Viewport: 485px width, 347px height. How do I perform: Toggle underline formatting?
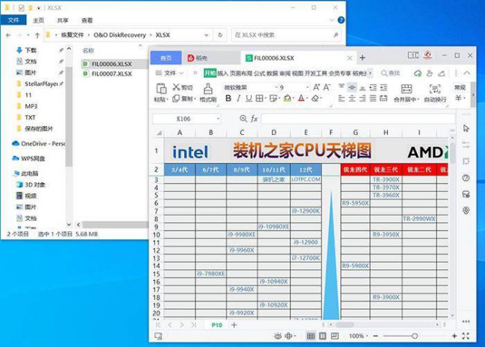click(x=248, y=99)
